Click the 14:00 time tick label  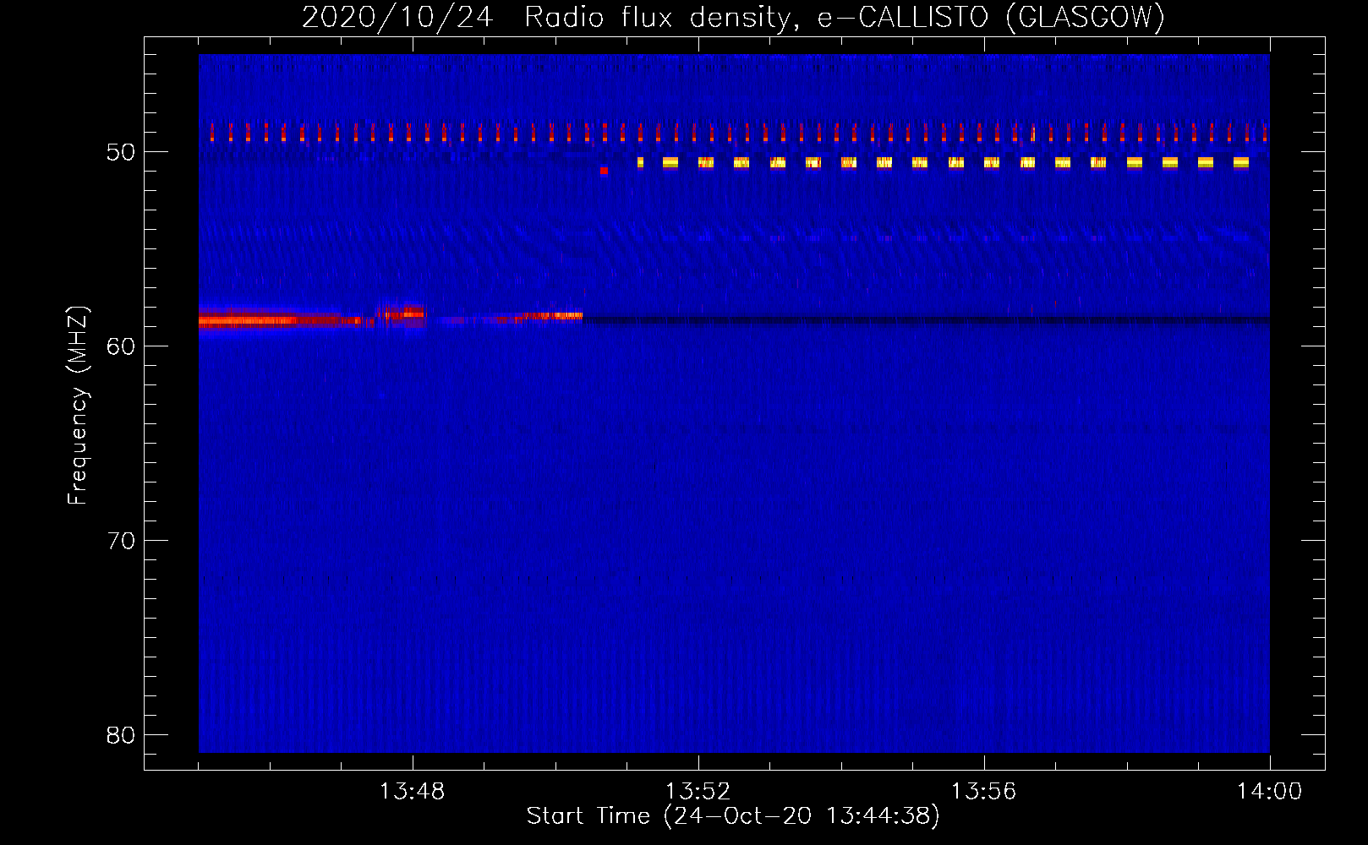tap(1270, 792)
